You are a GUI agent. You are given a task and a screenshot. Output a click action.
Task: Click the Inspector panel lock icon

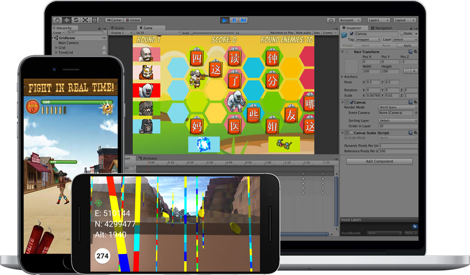pos(412,28)
